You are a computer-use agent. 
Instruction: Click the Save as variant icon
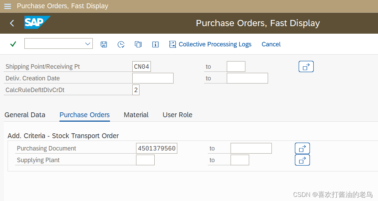pos(104,44)
